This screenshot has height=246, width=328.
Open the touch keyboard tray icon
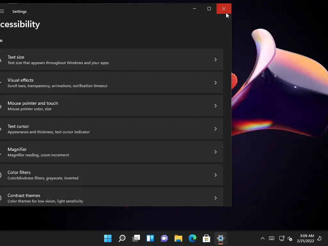(272, 238)
